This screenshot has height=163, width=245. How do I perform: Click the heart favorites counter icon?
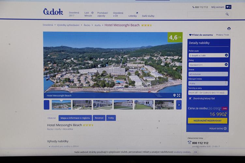pos(228,7)
